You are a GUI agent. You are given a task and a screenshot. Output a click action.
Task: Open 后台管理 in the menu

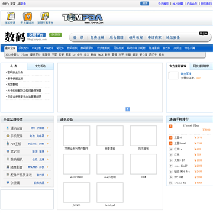click(117, 38)
